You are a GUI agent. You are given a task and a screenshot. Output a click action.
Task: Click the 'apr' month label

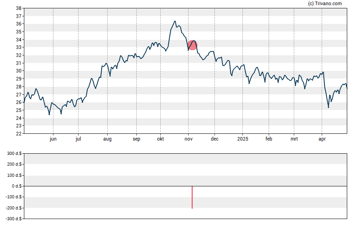(x=322, y=139)
